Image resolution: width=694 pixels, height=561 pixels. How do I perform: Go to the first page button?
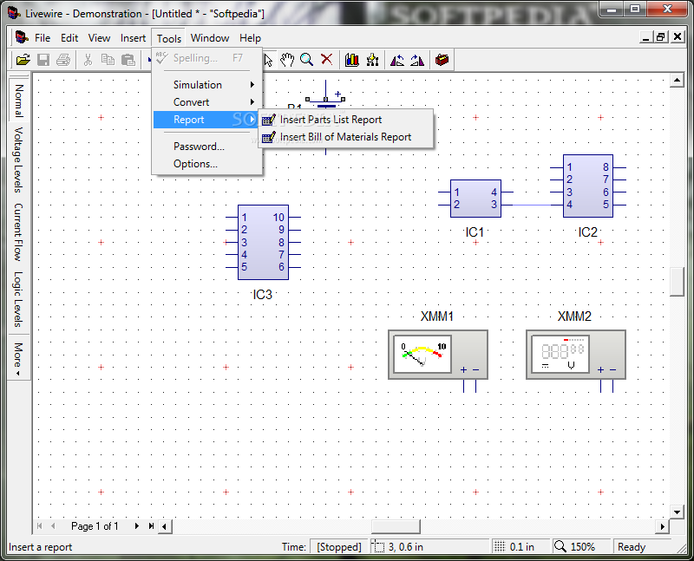click(x=39, y=526)
